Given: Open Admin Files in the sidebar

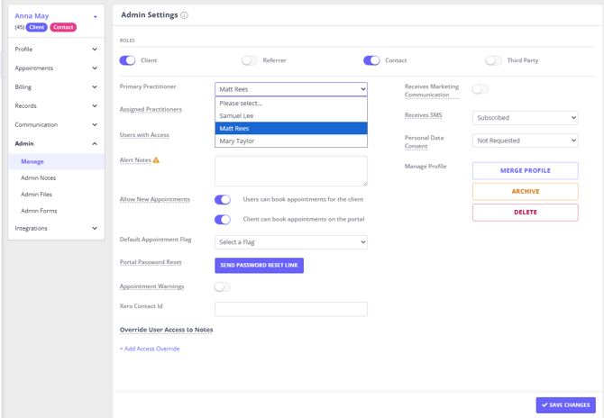Looking at the screenshot, I should (37, 195).
